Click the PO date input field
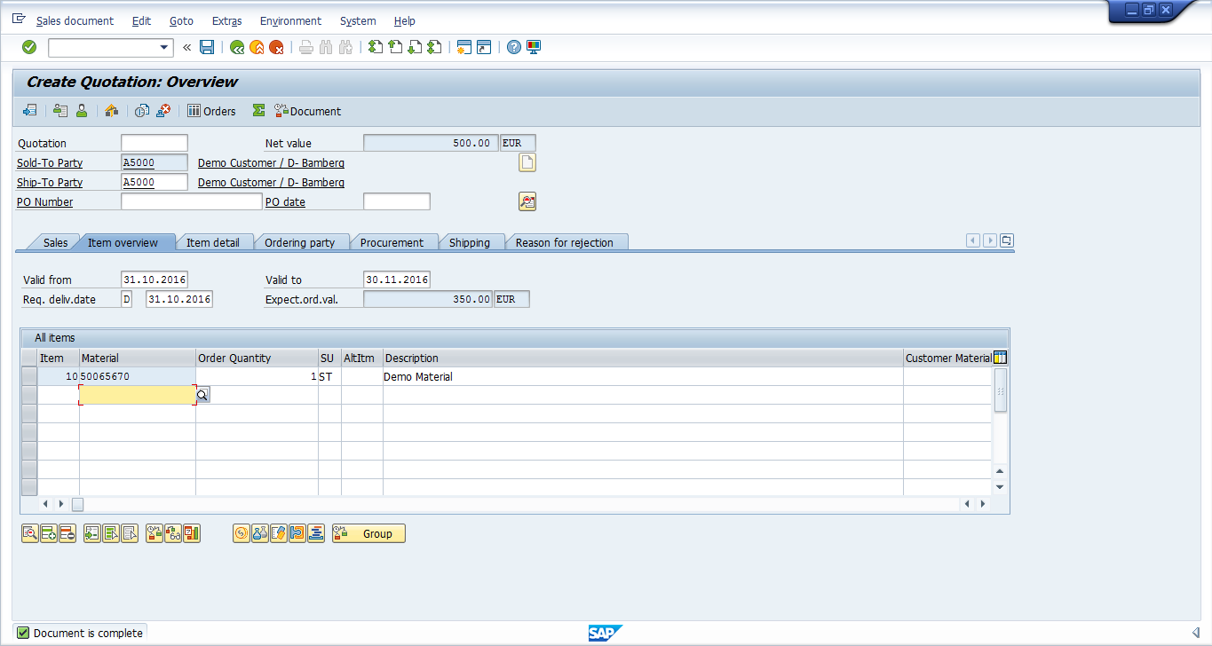Image resolution: width=1212 pixels, height=646 pixels. 397,201
